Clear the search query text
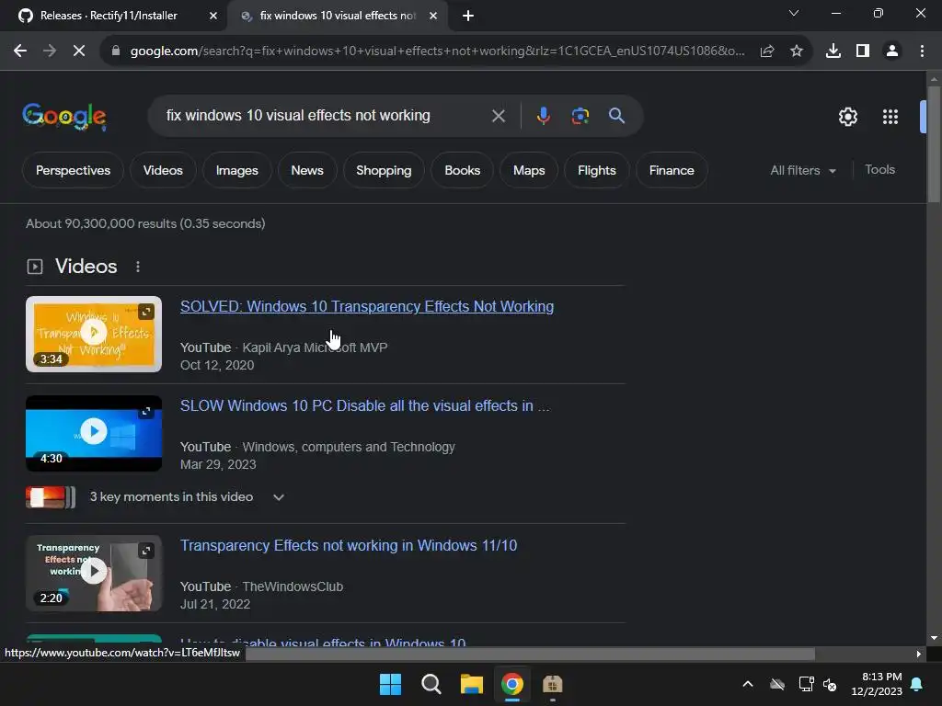This screenshot has height=706, width=942. (x=498, y=116)
